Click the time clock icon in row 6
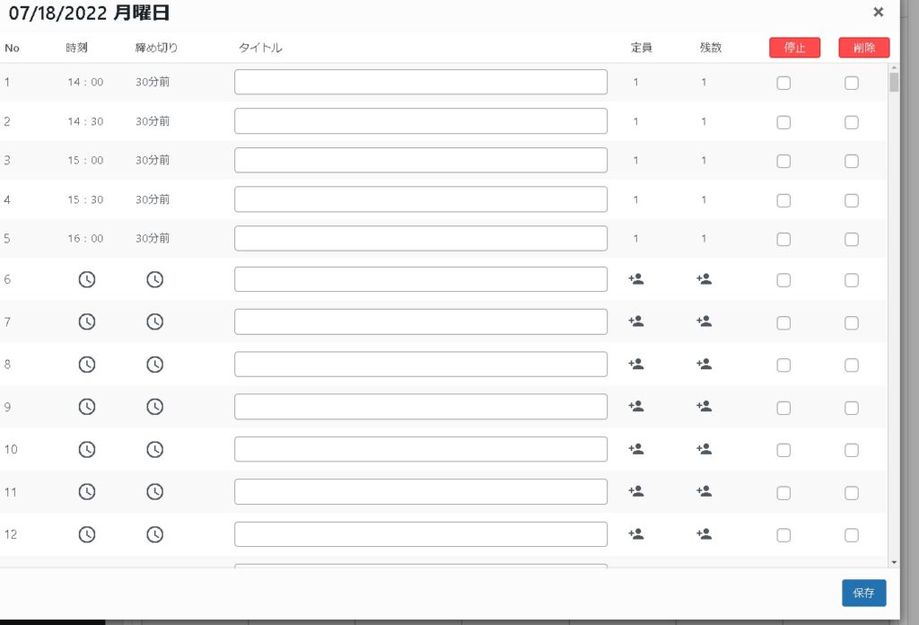This screenshot has height=625, width=919. coord(86,279)
